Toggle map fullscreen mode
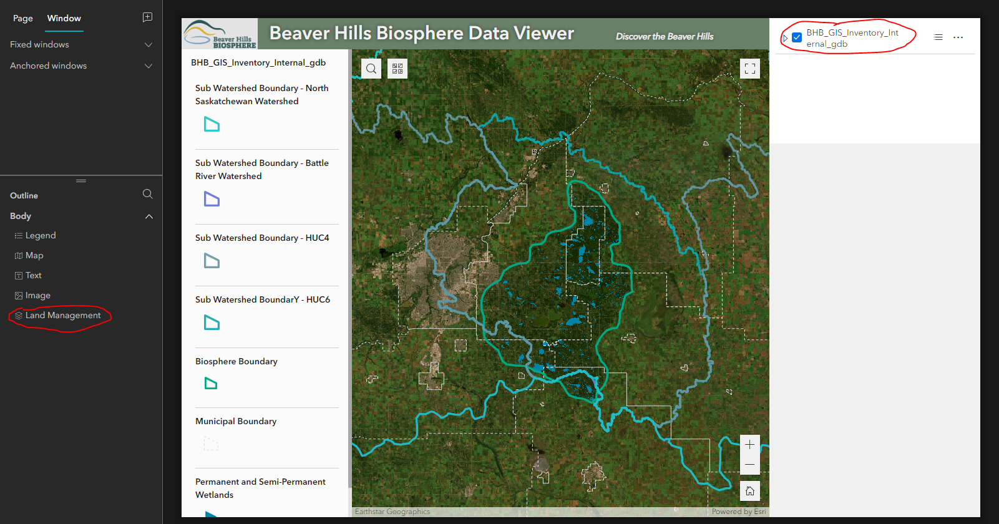This screenshot has height=524, width=999. click(x=750, y=69)
